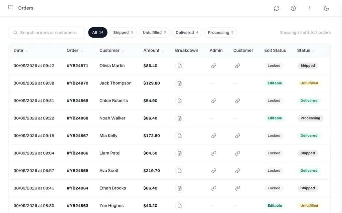Open breakdown document for order #YB24871
The width and height of the screenshot is (342, 213).
(179, 66)
